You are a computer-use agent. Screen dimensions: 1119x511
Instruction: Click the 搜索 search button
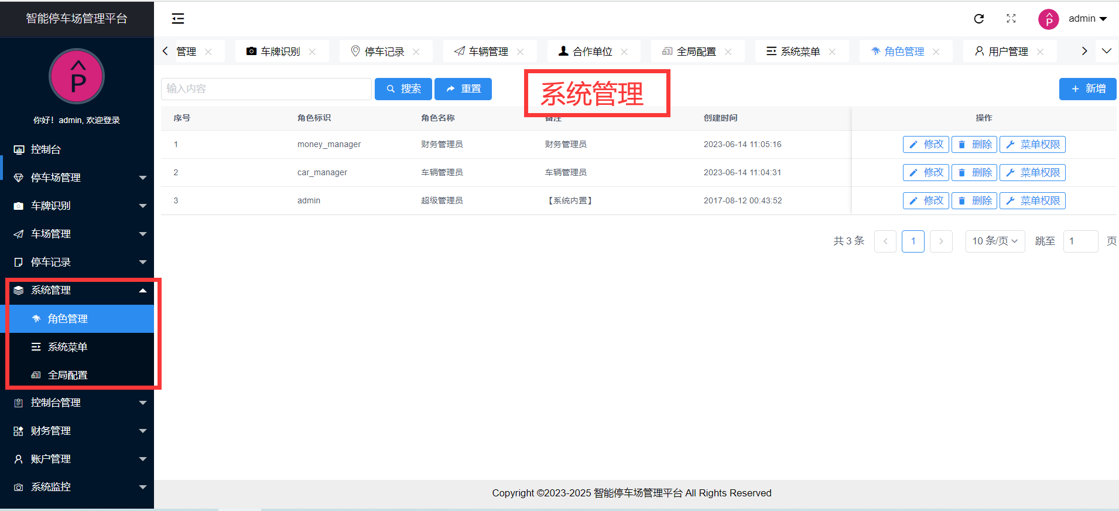click(x=403, y=89)
